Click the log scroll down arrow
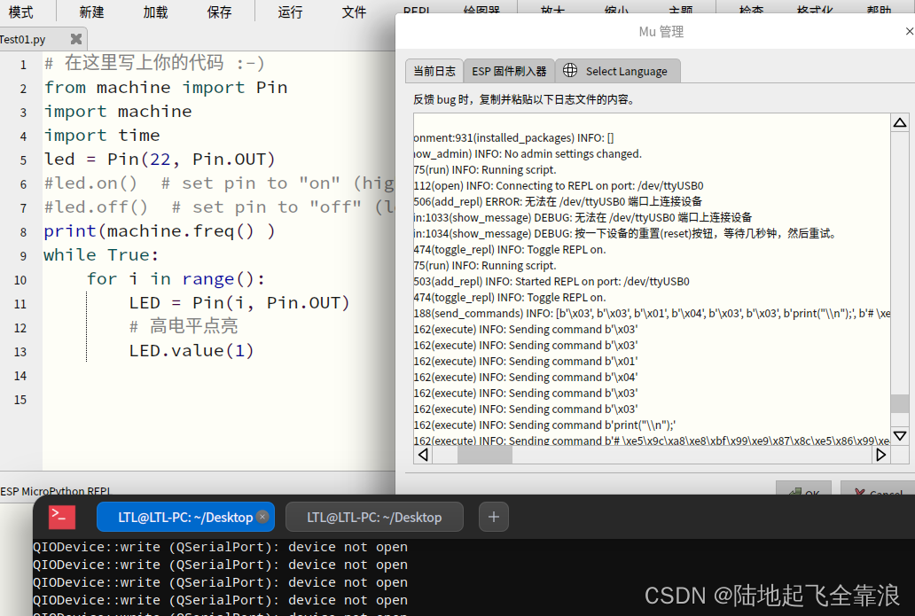Screen dimensions: 915x616 pos(900,436)
